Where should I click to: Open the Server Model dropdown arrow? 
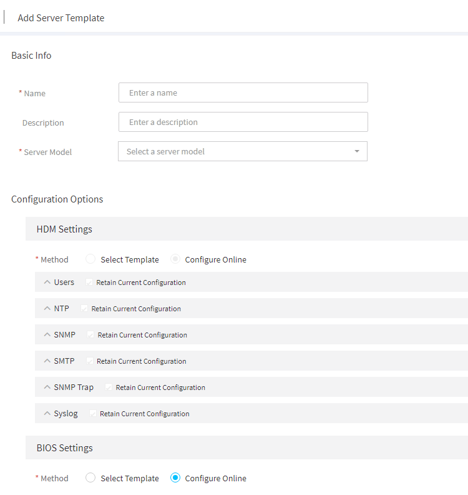coord(357,151)
